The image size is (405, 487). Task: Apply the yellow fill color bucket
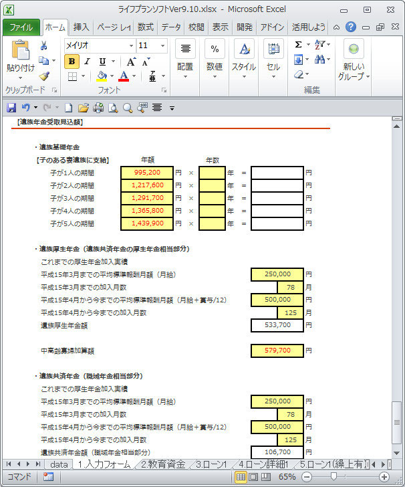(x=102, y=76)
